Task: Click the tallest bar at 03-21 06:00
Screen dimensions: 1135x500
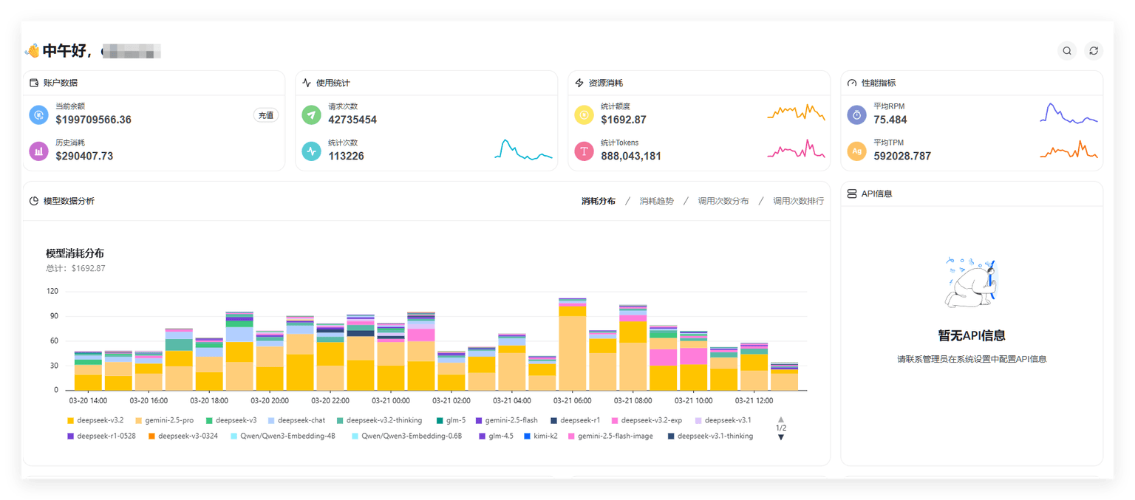Action: click(x=572, y=347)
